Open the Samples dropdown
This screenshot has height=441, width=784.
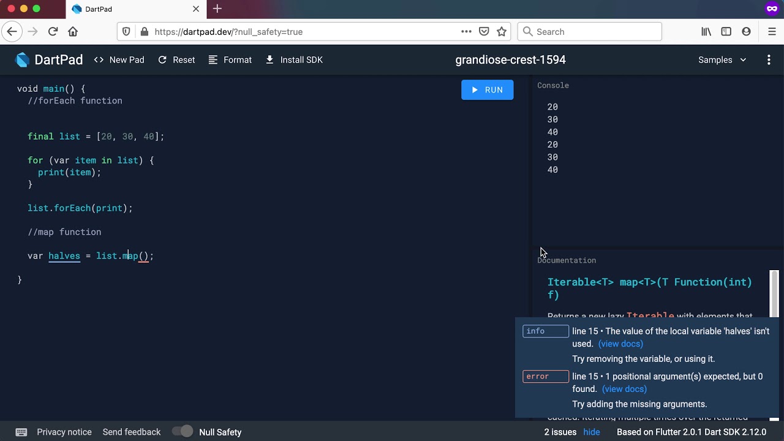click(x=722, y=60)
